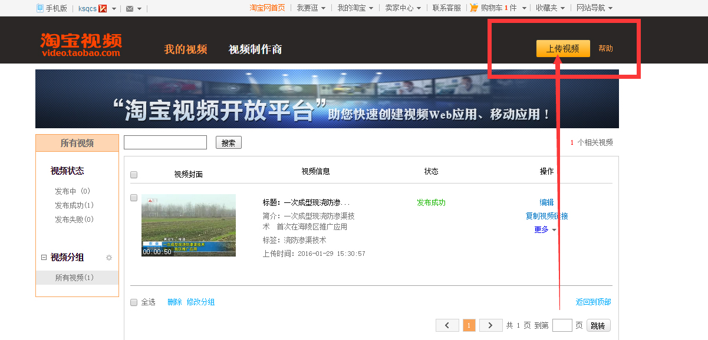Click the red badge icon beside ksqcs username
708x340 pixels.
pyautogui.click(x=103, y=8)
